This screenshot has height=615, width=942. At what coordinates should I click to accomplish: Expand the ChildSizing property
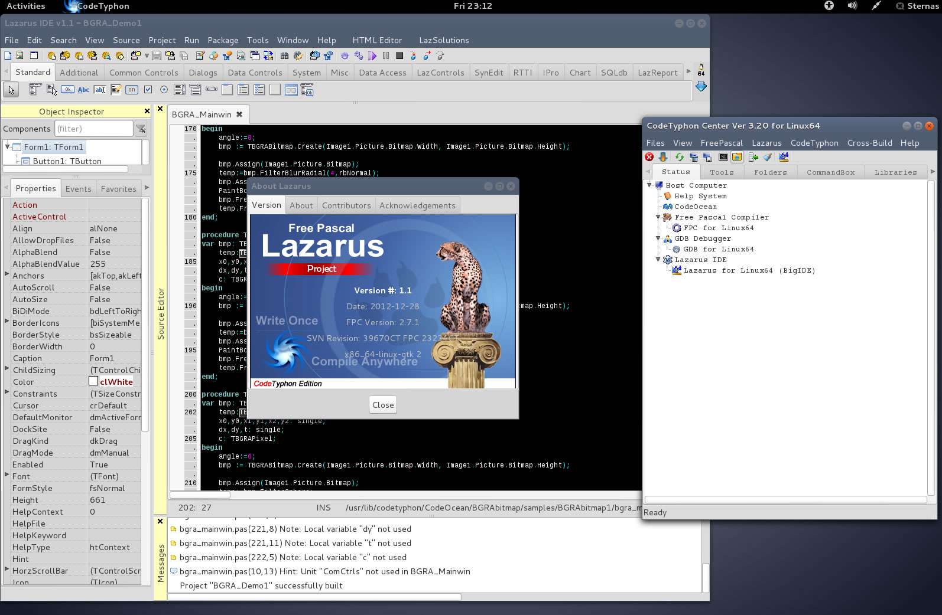coord(7,368)
